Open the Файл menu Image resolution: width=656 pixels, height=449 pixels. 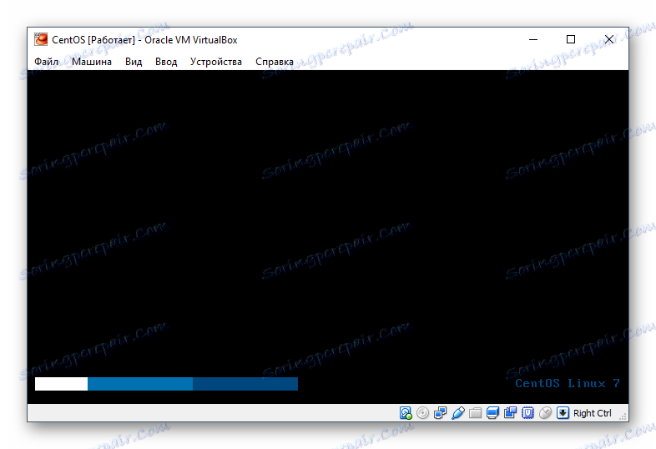tap(47, 62)
